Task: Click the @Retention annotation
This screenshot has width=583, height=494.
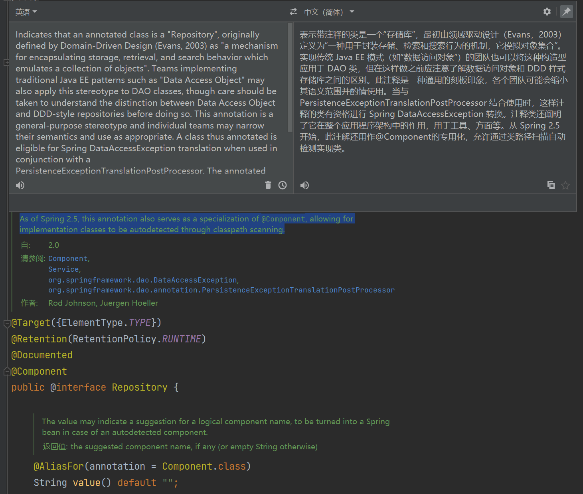Action: pos(39,339)
